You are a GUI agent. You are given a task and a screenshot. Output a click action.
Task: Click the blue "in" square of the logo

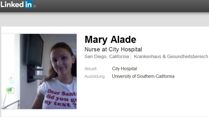tap(28, 5)
